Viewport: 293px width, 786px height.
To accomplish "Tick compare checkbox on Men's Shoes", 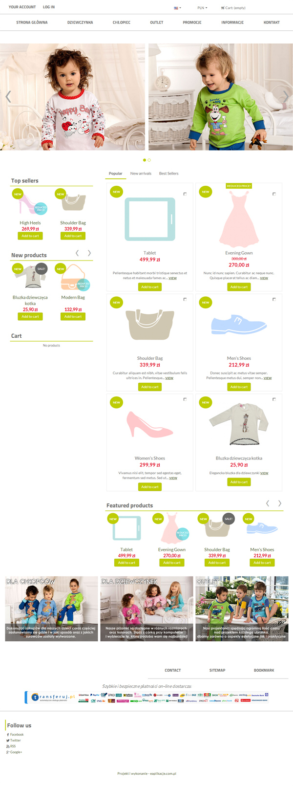I will 274,299.
